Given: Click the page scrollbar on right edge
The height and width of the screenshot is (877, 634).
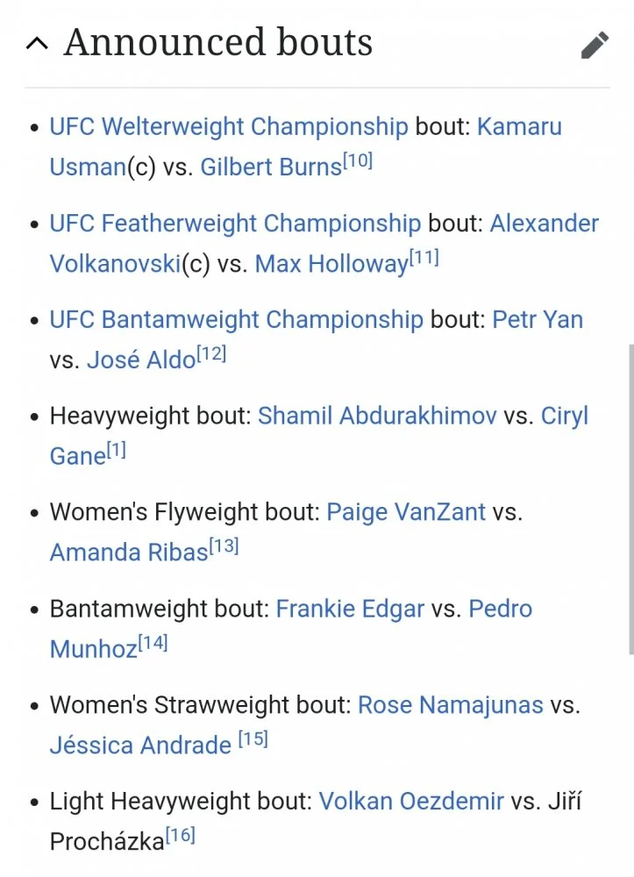Looking at the screenshot, I should click(629, 500).
